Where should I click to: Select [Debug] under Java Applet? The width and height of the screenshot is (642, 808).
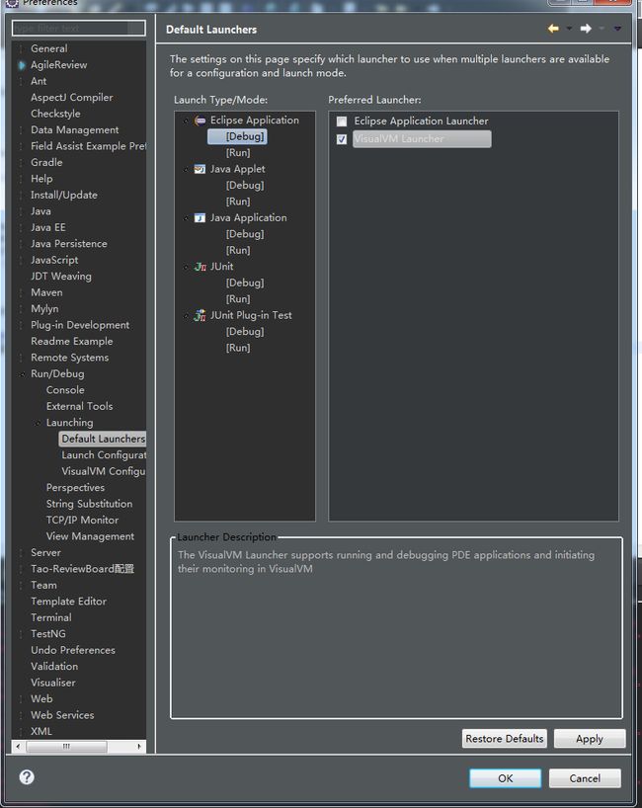[x=245, y=186]
